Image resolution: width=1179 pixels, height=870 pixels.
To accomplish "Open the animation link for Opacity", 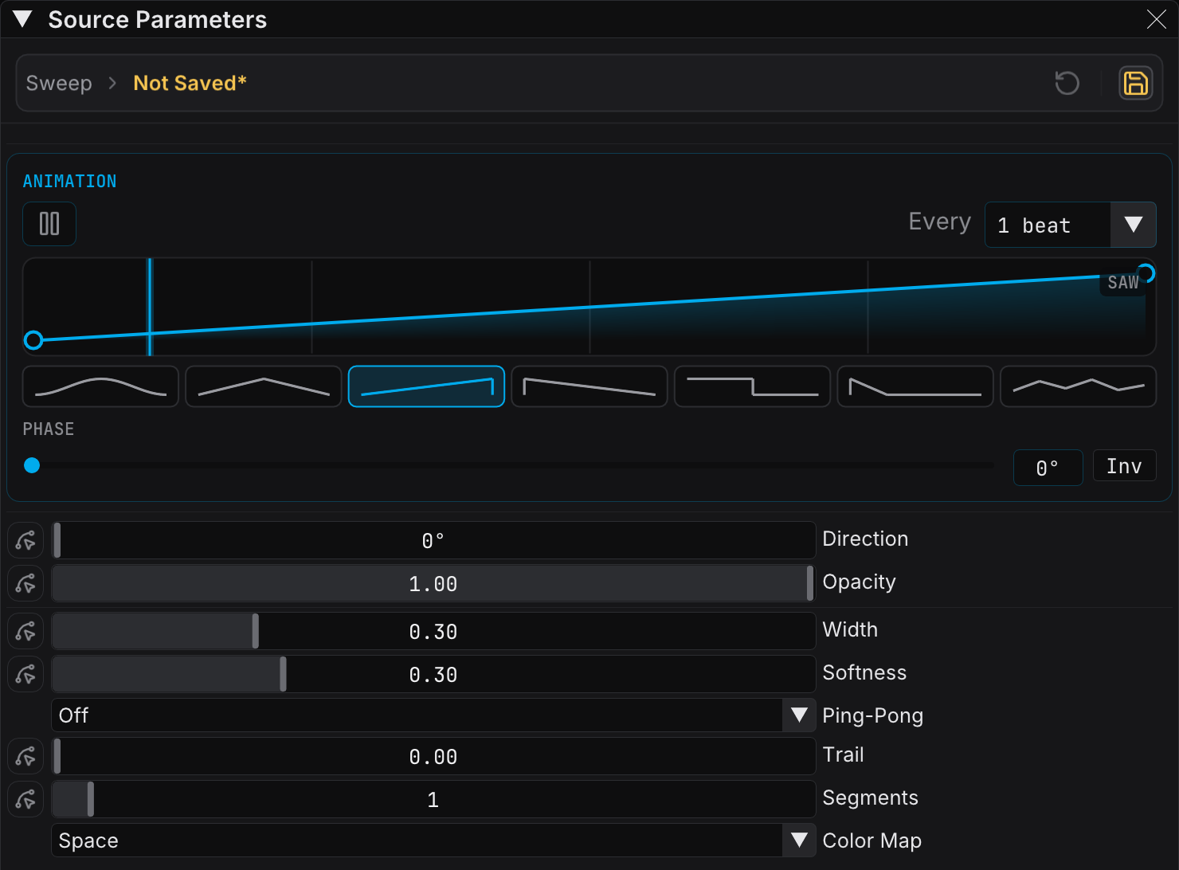I will point(25,583).
